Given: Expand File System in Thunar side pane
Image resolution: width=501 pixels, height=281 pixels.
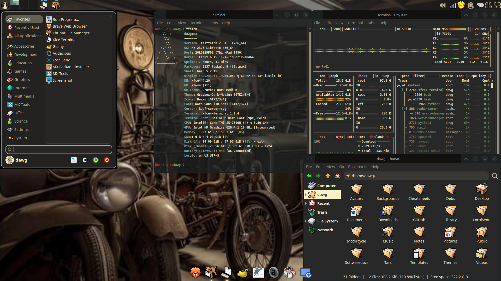Looking at the screenshot, I should pos(306,221).
